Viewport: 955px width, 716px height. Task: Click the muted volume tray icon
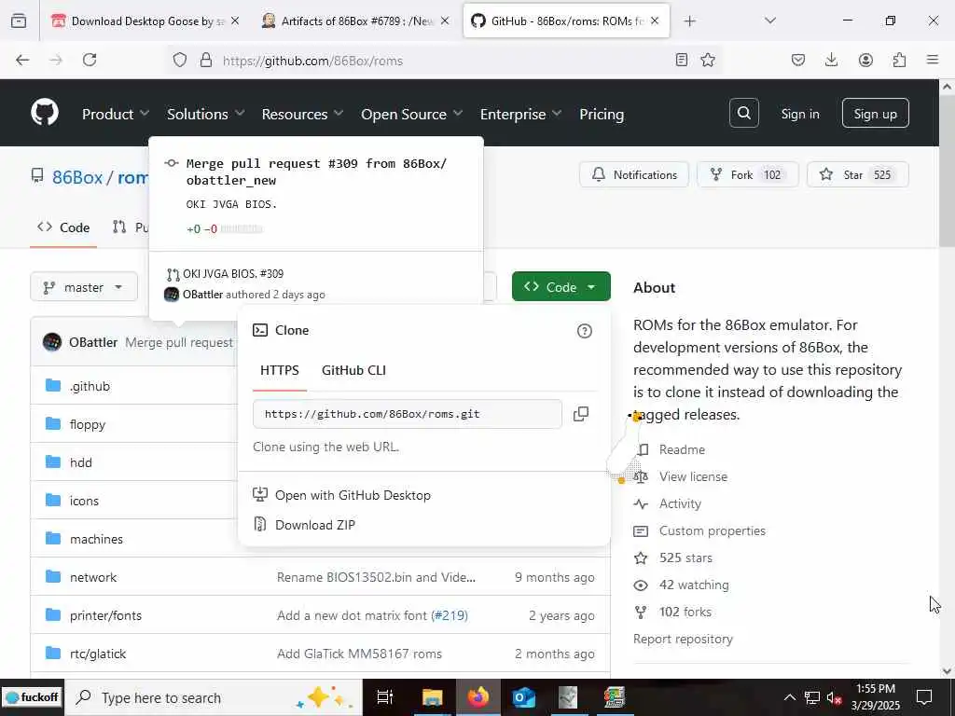coord(834,697)
